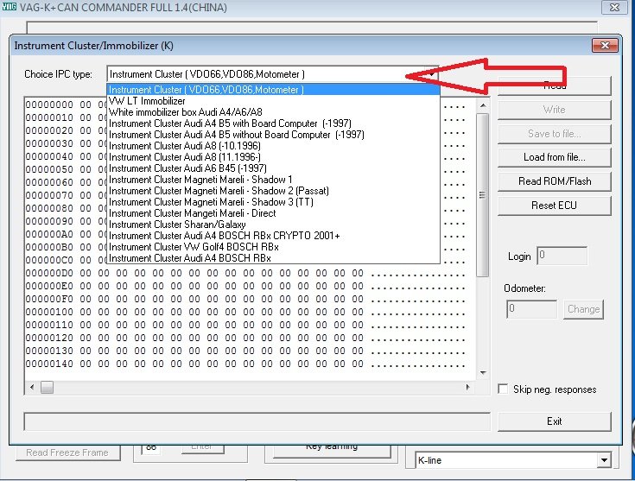Click the Reset ECU button

click(554, 206)
